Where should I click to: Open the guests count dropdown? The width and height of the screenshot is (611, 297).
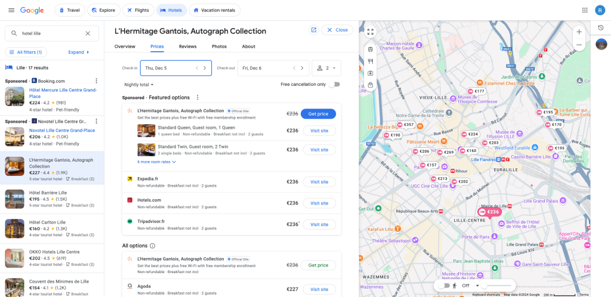tap(326, 68)
